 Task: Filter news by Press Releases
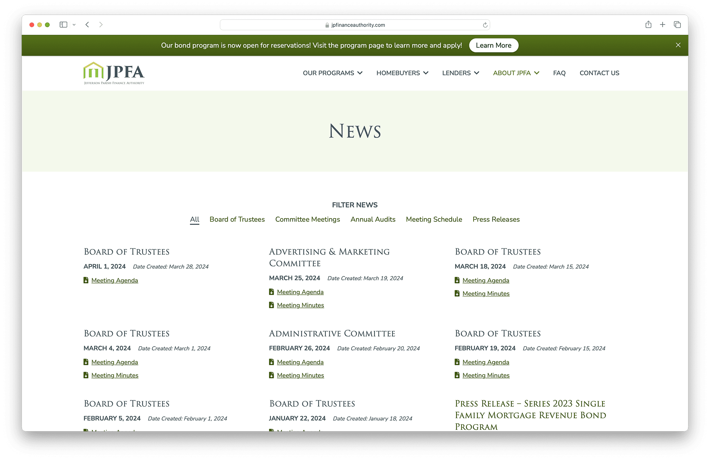pos(496,220)
